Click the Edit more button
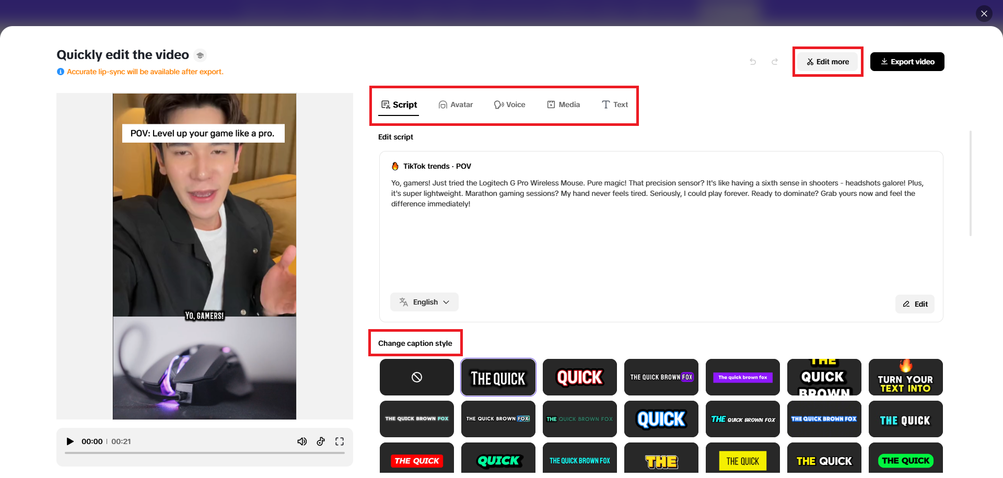Viewport: 1003px width, 478px height. point(827,62)
